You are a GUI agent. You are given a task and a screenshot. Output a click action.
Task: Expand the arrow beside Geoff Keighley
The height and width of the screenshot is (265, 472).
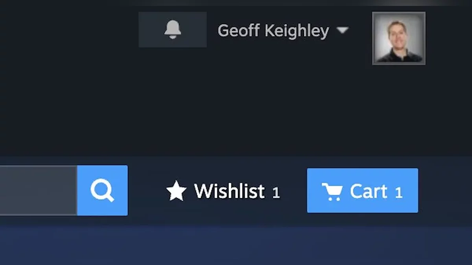coord(342,30)
